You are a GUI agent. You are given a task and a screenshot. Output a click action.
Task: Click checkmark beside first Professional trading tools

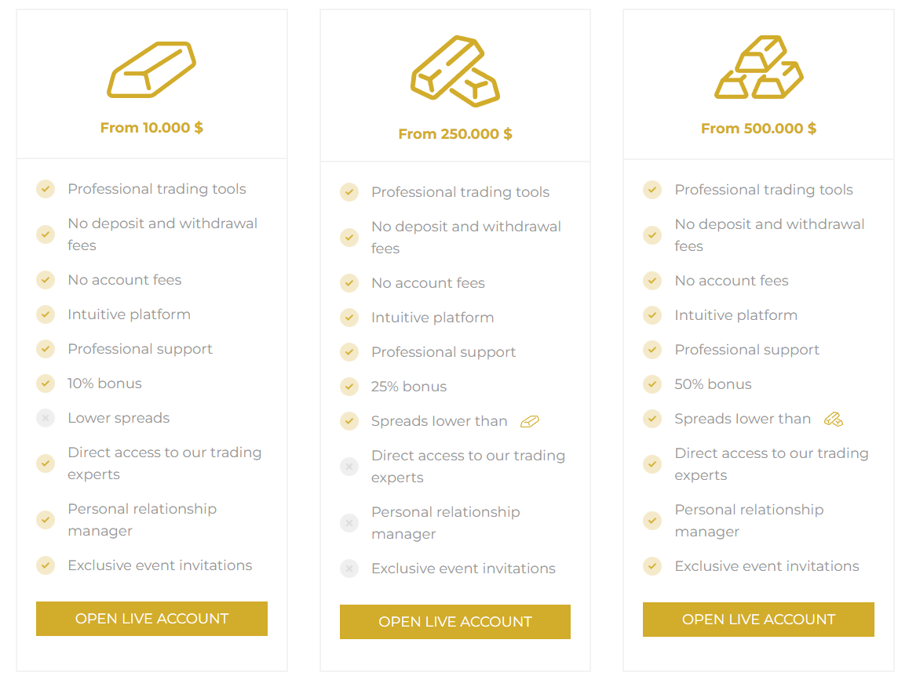click(46, 189)
